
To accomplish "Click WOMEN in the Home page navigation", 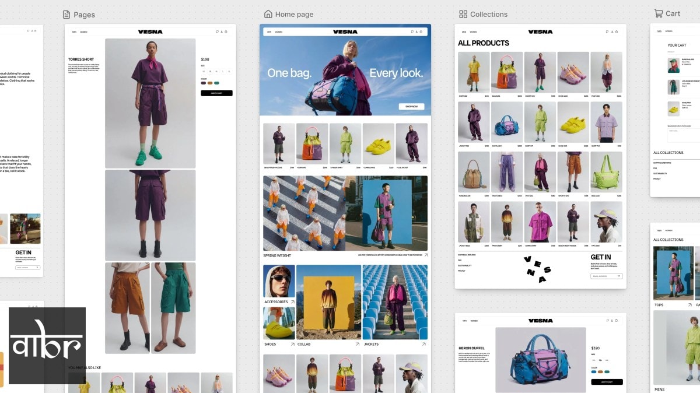I will pyautogui.click(x=278, y=31).
